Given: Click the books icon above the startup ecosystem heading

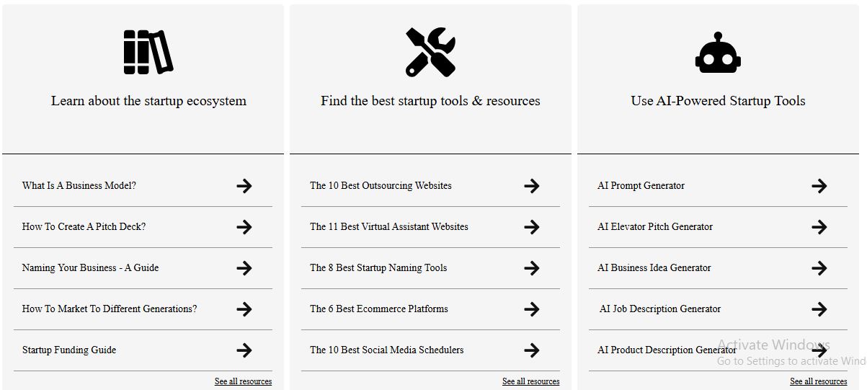Looking at the screenshot, I should pos(148,53).
